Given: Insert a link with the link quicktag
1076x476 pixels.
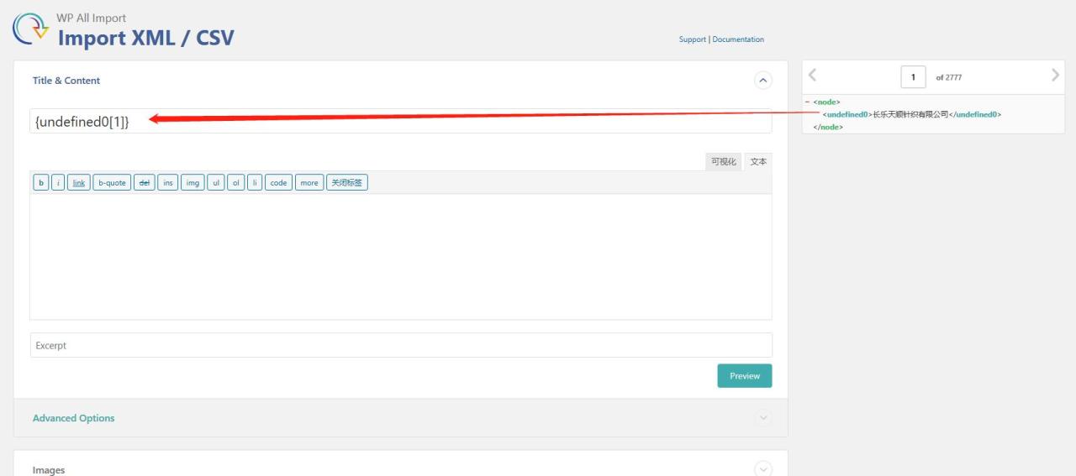Looking at the screenshot, I should pyautogui.click(x=78, y=183).
